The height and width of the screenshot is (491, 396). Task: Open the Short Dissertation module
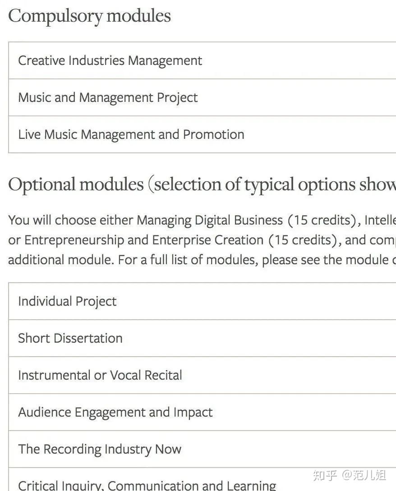tap(70, 338)
